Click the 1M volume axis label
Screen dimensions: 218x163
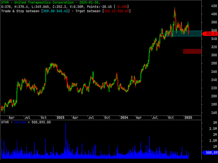pos(215,147)
